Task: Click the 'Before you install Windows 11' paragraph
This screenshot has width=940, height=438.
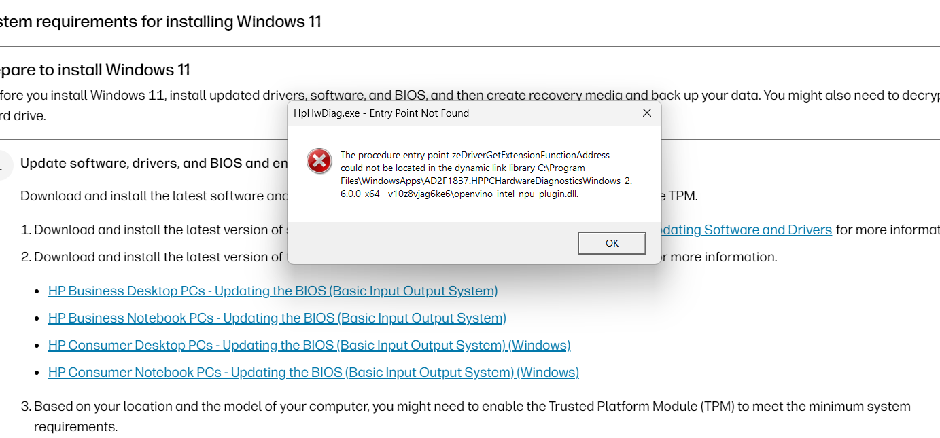Action: point(470,105)
